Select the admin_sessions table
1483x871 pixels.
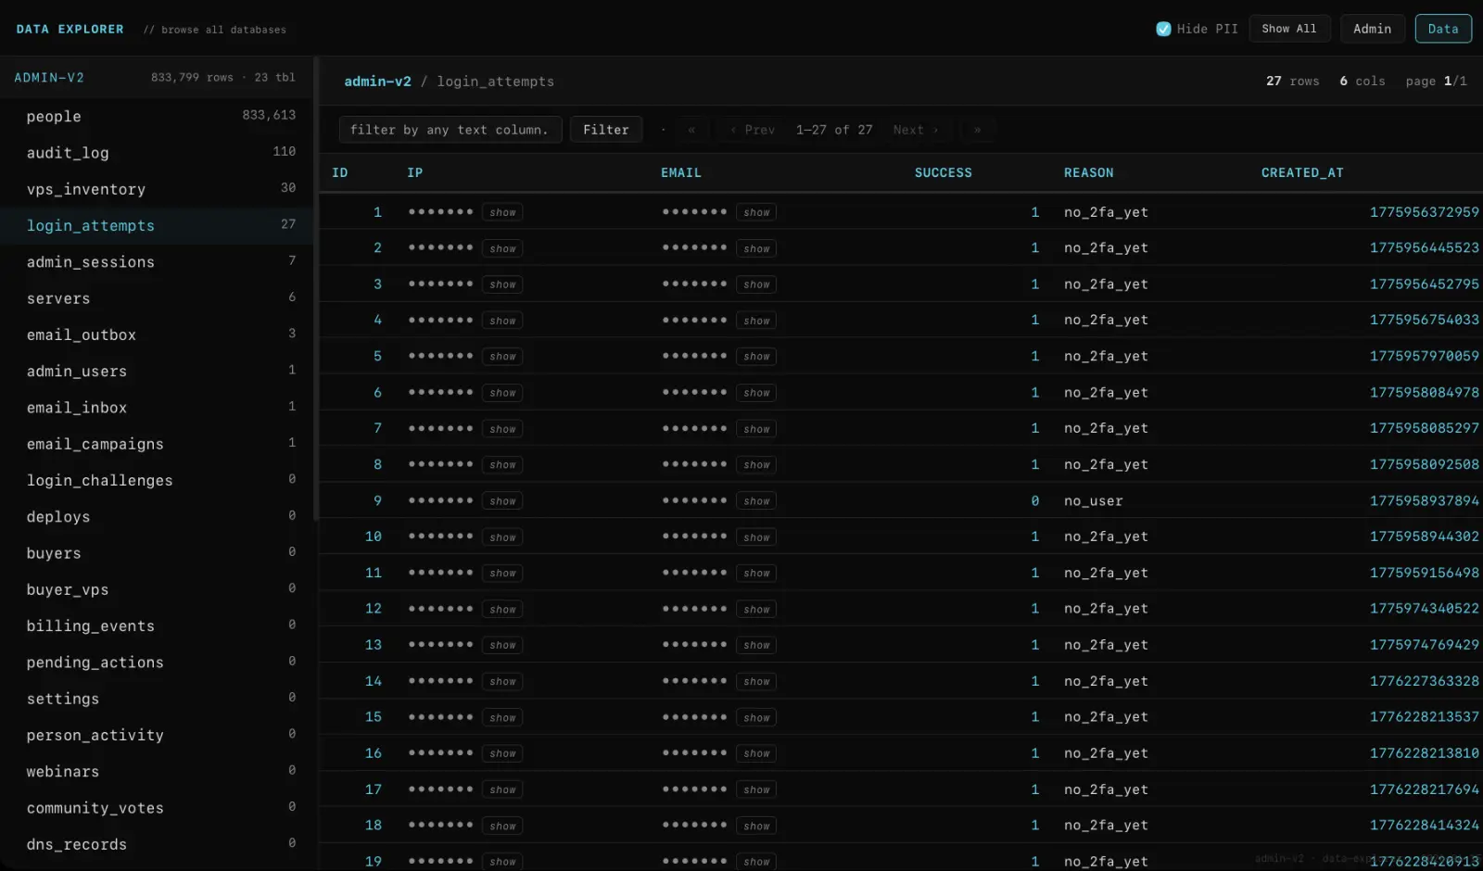[91, 261]
